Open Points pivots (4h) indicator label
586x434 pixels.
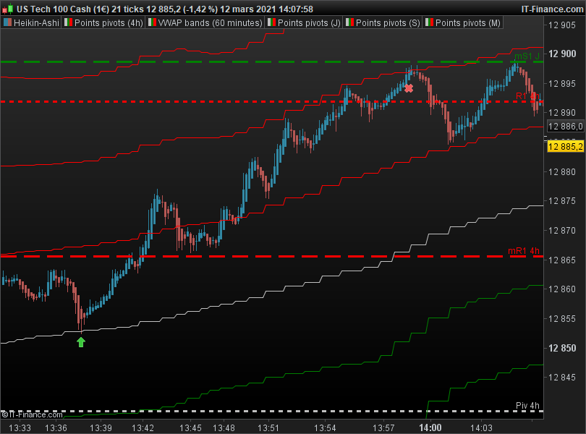[109, 23]
